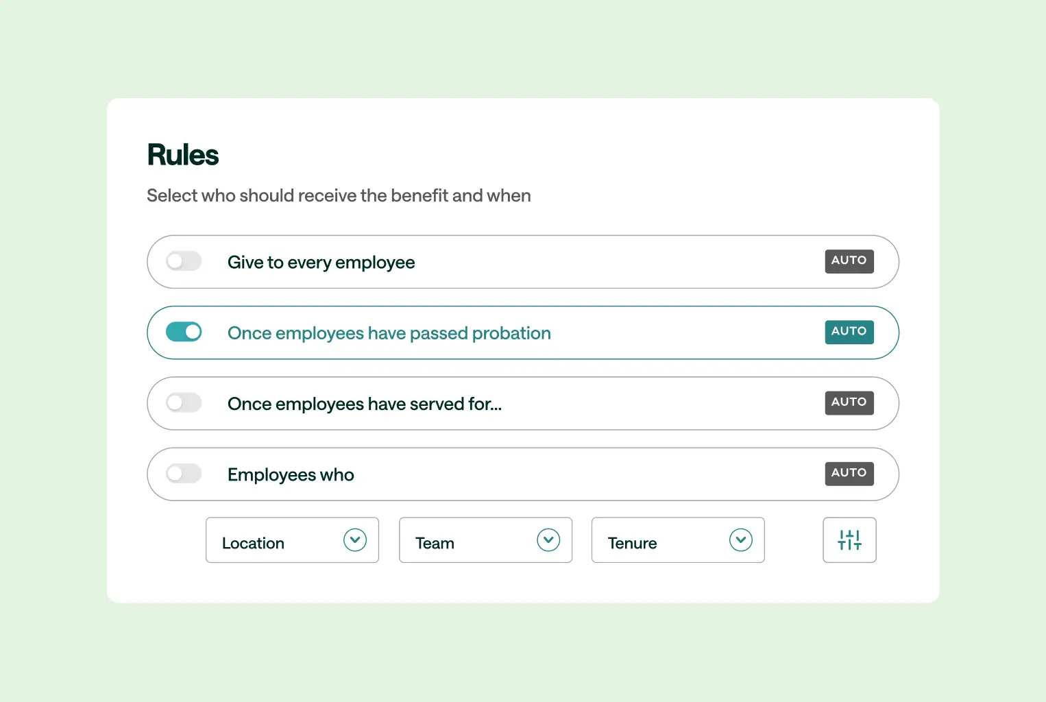The image size is (1046, 702).
Task: Open the Team dropdown
Action: coord(485,540)
